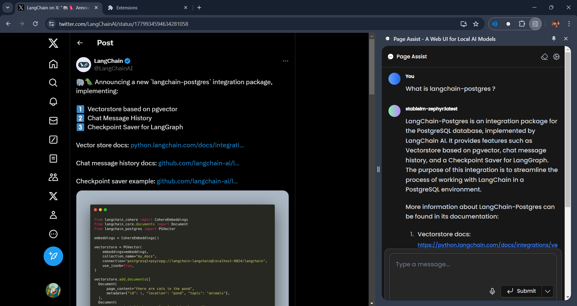The height and width of the screenshot is (306, 577).
Task: Open the Vectorstore docs link in chat reply
Action: point(487,245)
